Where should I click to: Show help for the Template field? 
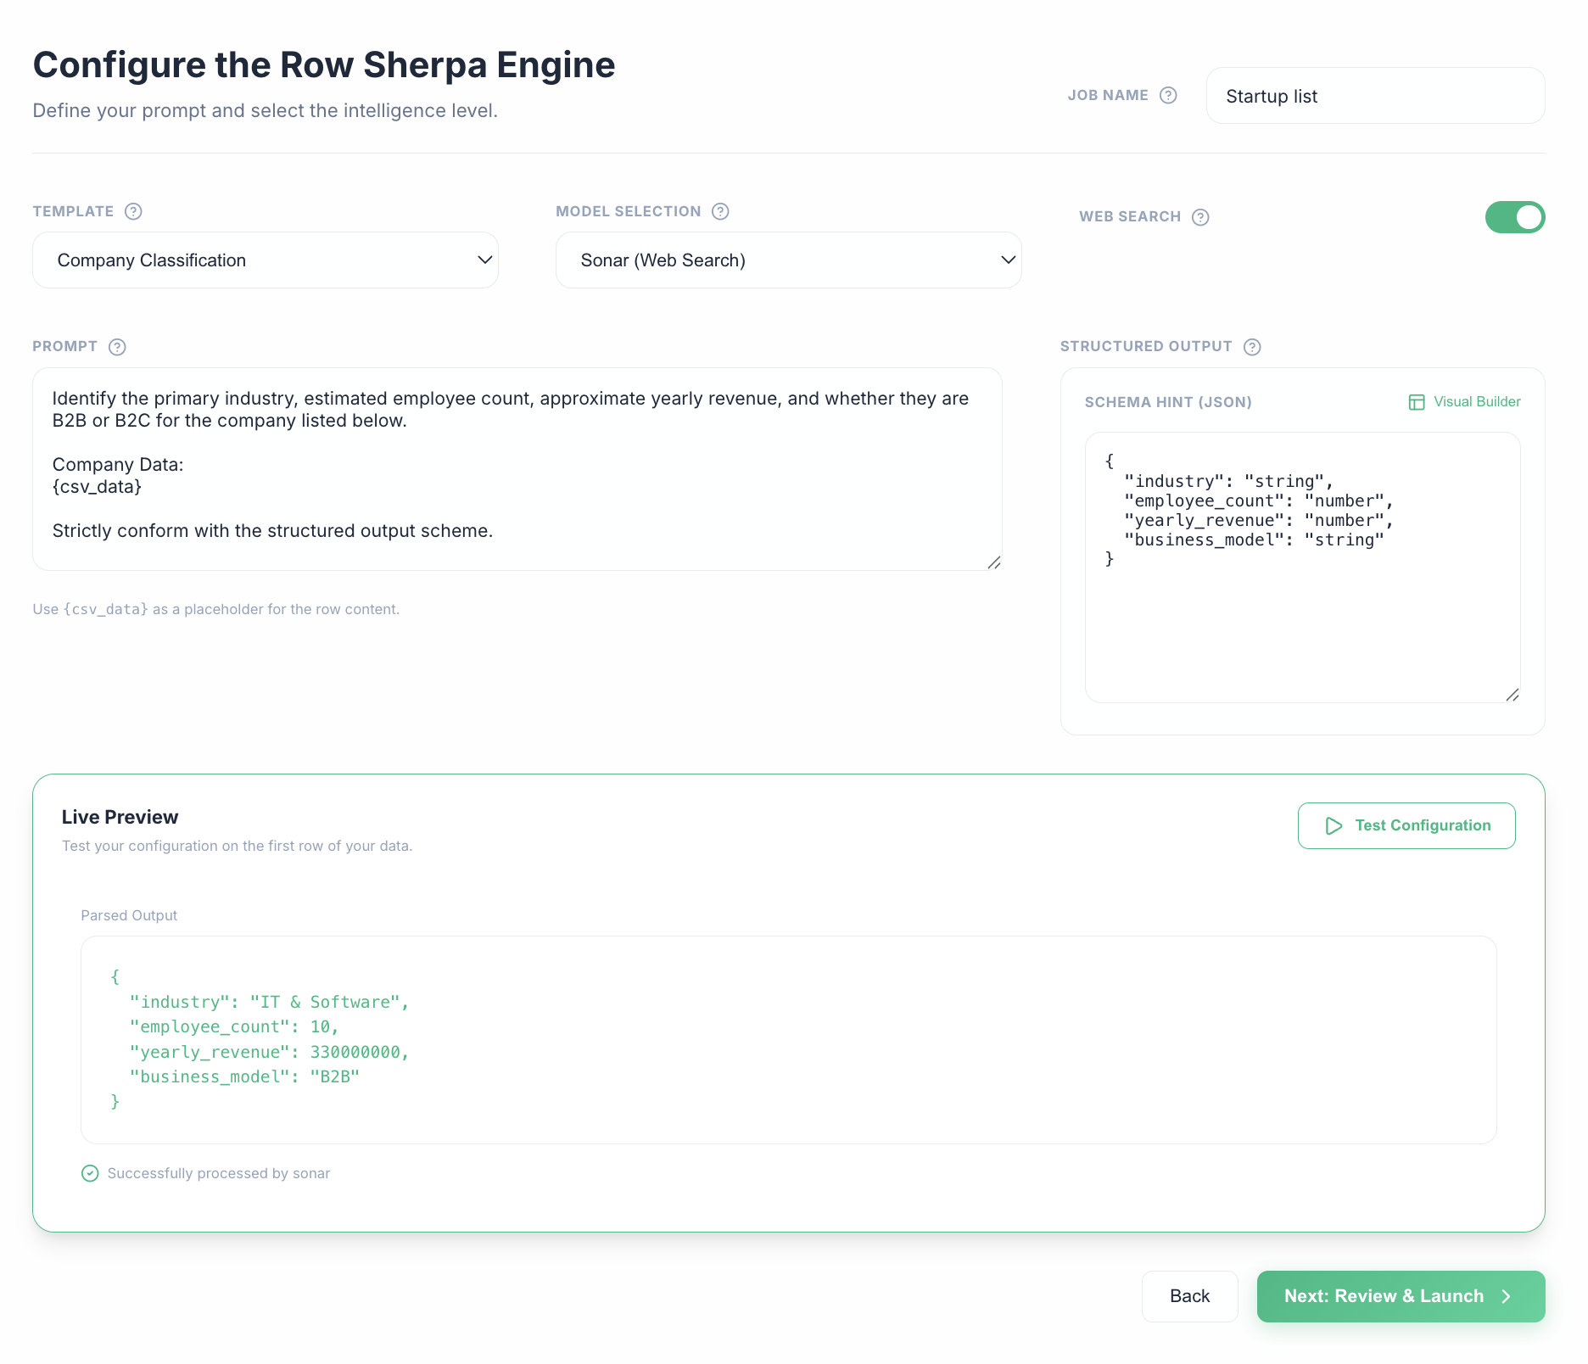click(x=133, y=211)
